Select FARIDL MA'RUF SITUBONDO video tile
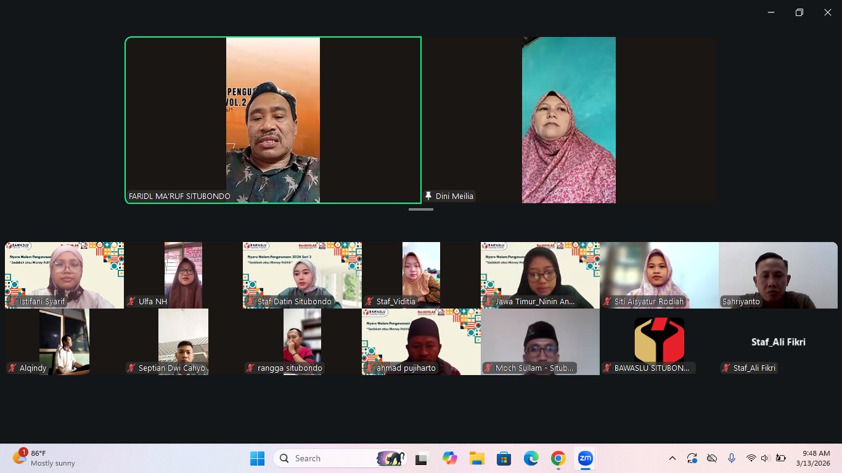 pos(273,120)
